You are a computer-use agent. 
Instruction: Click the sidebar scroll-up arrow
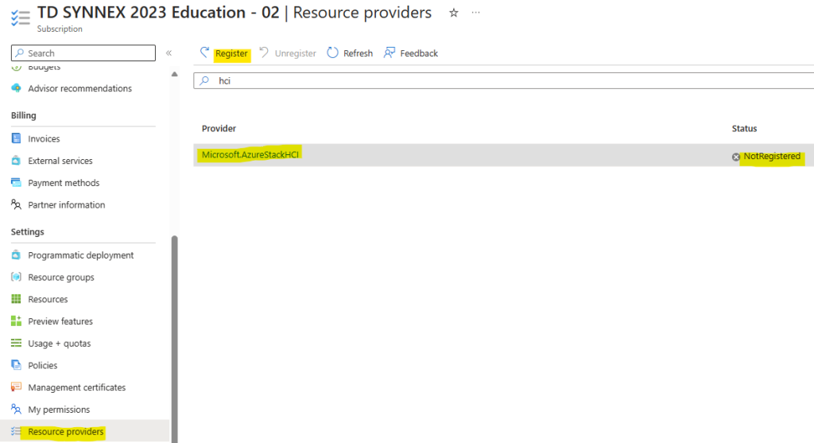pos(174,74)
